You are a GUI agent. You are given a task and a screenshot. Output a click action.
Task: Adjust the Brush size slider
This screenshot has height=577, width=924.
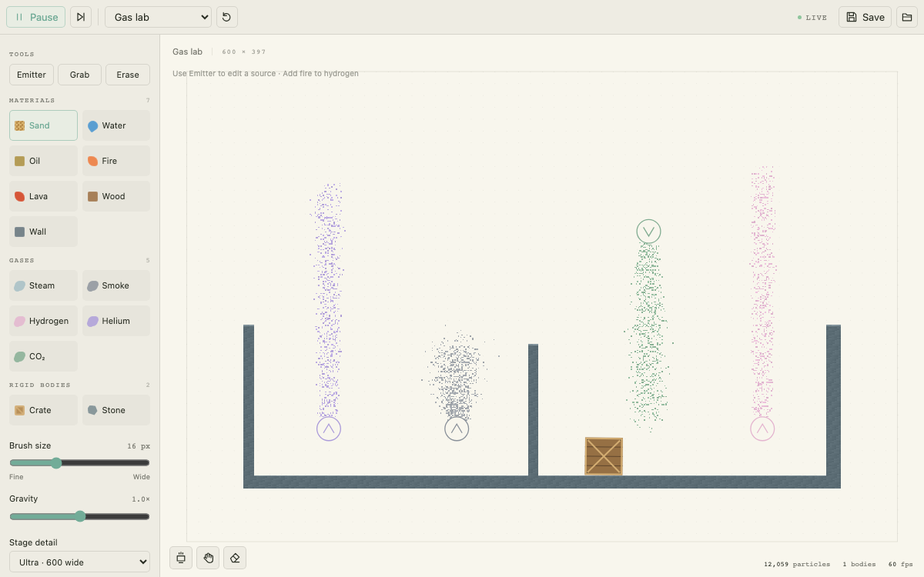coord(79,463)
